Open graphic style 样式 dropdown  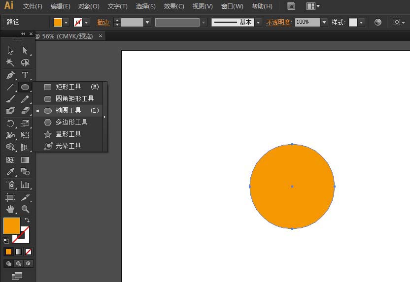[x=361, y=23]
